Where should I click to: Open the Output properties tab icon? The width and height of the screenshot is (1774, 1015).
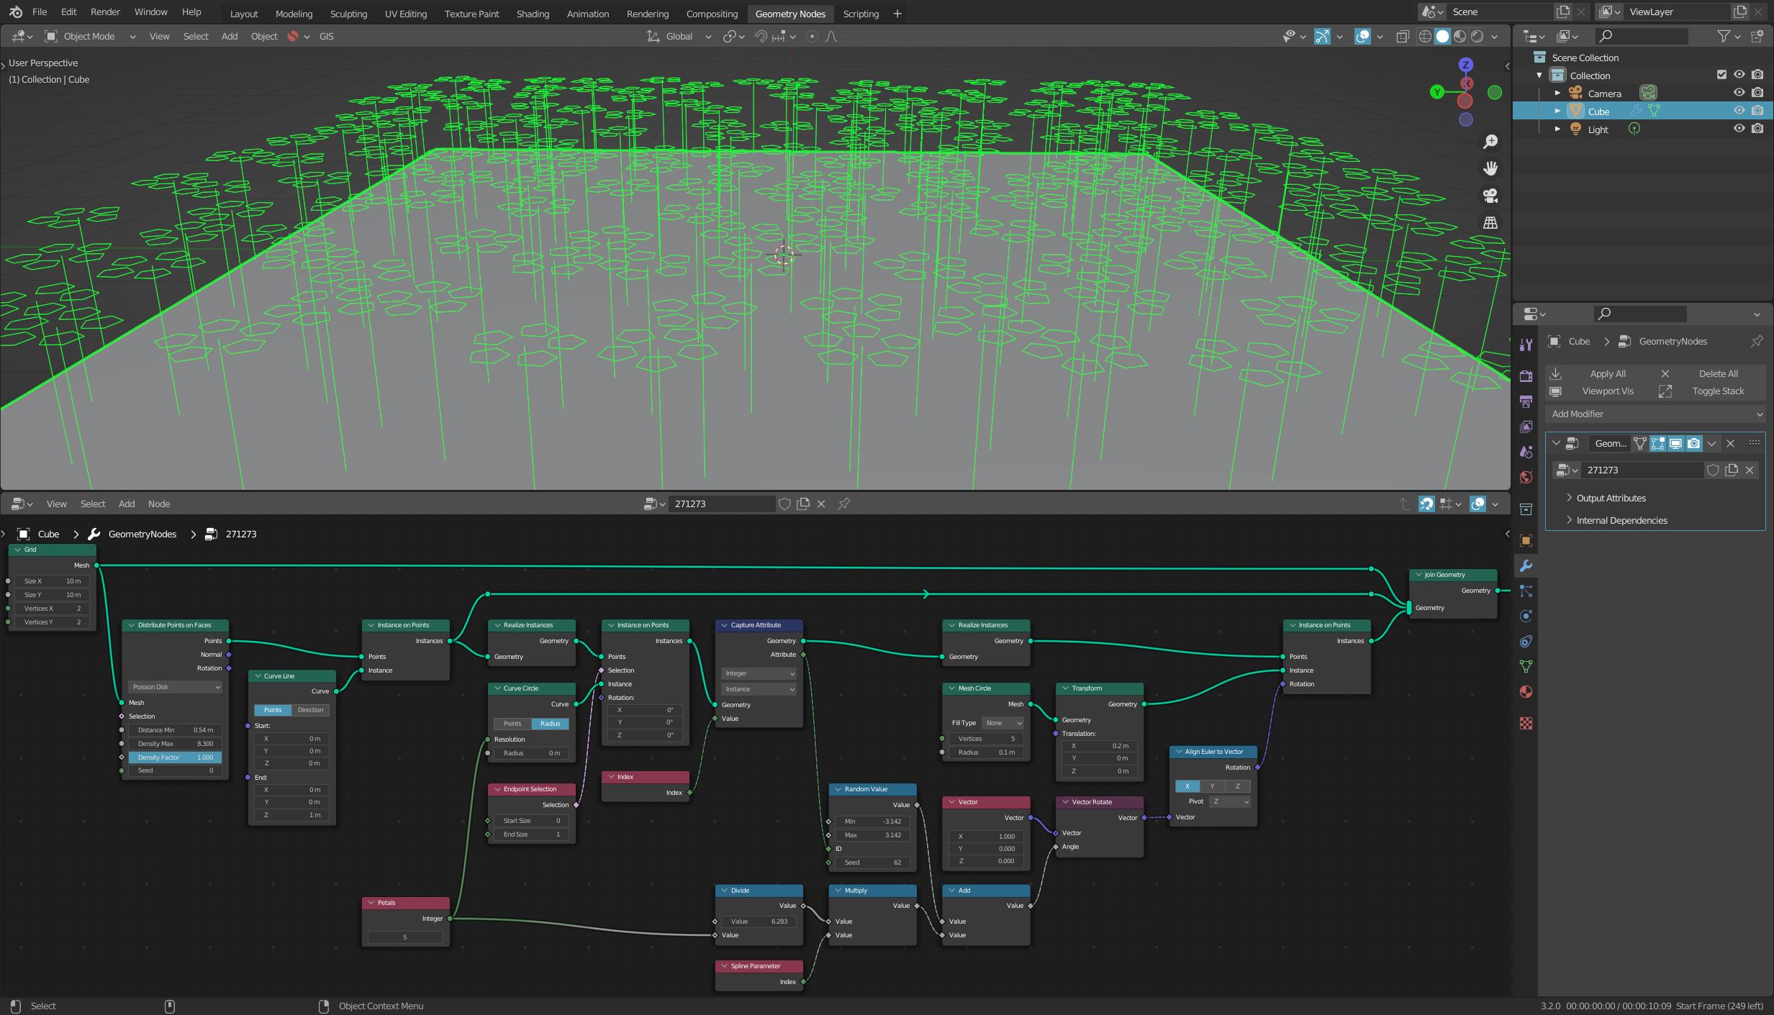[x=1526, y=401]
